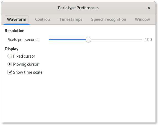Untick the Show time scale checkbox
Viewport: 158px width, 125px height.
[x=10, y=72]
